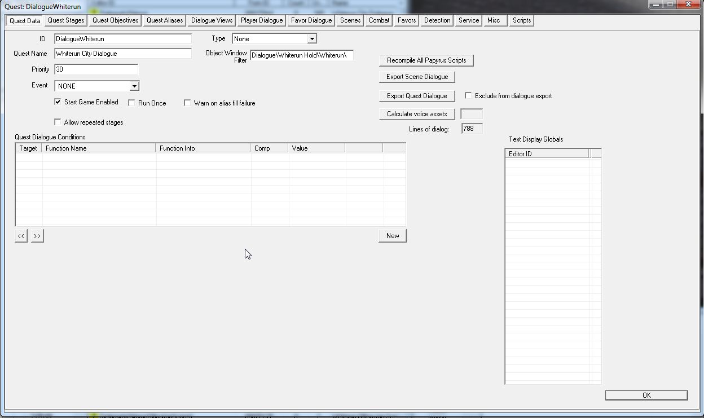Switch to the Dialogue Views tab
704x418 pixels.
coord(212,20)
